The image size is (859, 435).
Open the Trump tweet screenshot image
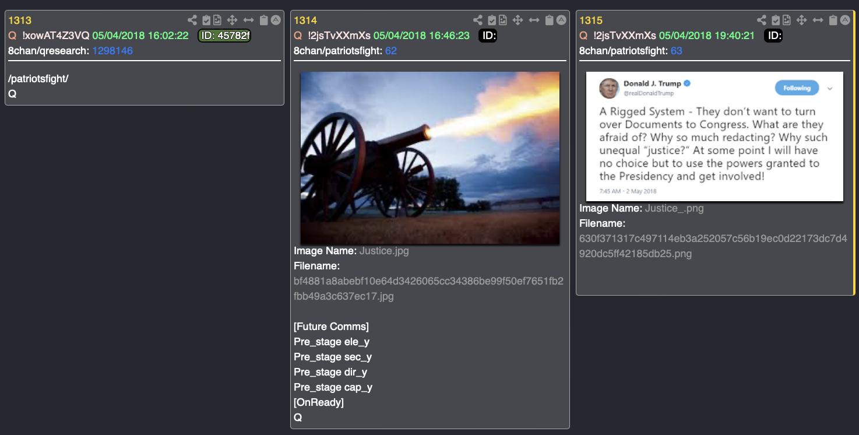tap(714, 136)
